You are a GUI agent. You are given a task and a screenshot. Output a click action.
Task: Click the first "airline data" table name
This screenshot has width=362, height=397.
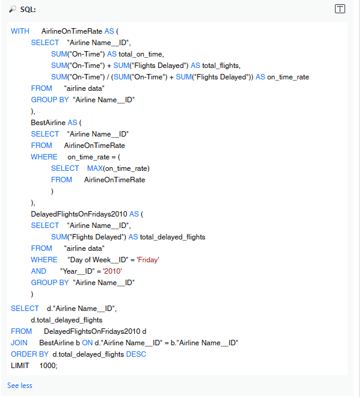coord(84,88)
